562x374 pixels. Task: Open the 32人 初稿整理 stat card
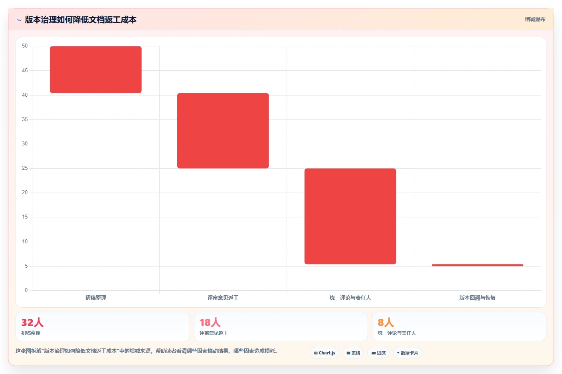[x=103, y=326]
